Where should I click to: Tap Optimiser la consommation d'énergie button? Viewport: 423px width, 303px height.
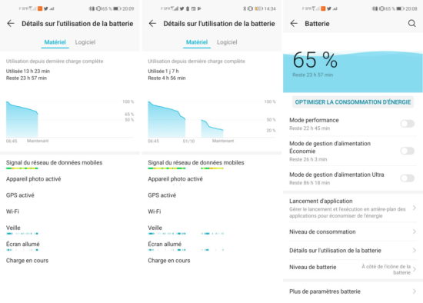(353, 102)
